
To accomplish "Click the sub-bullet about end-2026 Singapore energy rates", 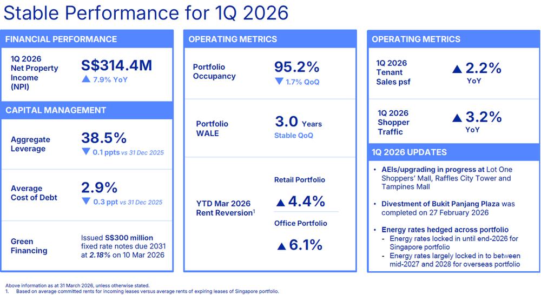I will tap(454, 243).
